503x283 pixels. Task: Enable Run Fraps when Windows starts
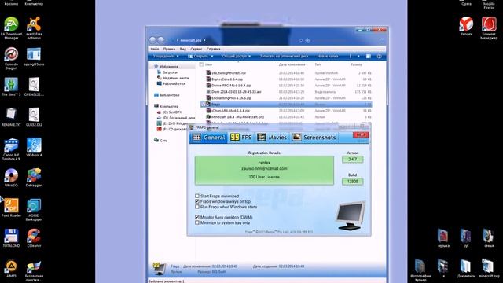coord(197,207)
